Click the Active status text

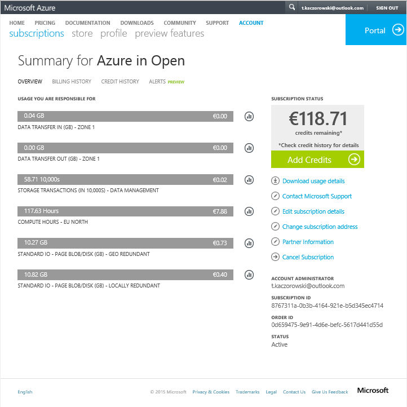coord(279,344)
